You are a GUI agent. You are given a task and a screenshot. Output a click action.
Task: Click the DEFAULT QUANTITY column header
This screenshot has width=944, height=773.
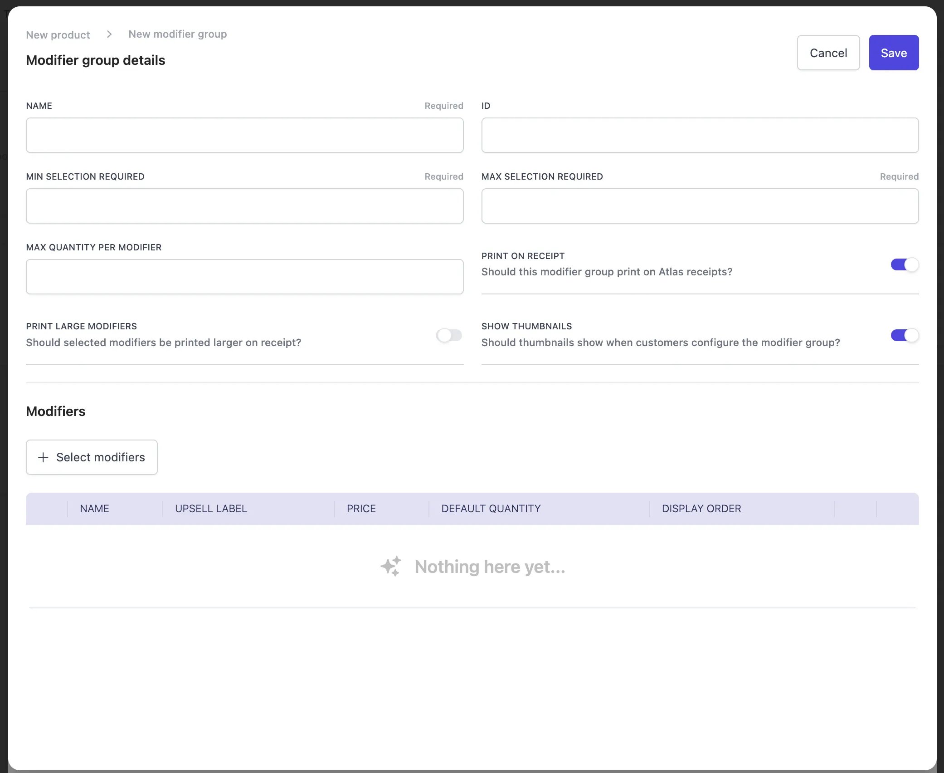[491, 509]
